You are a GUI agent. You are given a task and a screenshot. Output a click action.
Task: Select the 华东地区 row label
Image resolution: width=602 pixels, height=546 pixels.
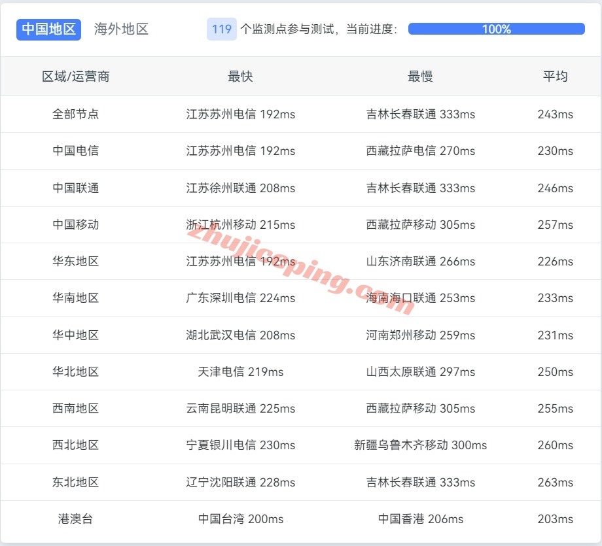point(76,262)
